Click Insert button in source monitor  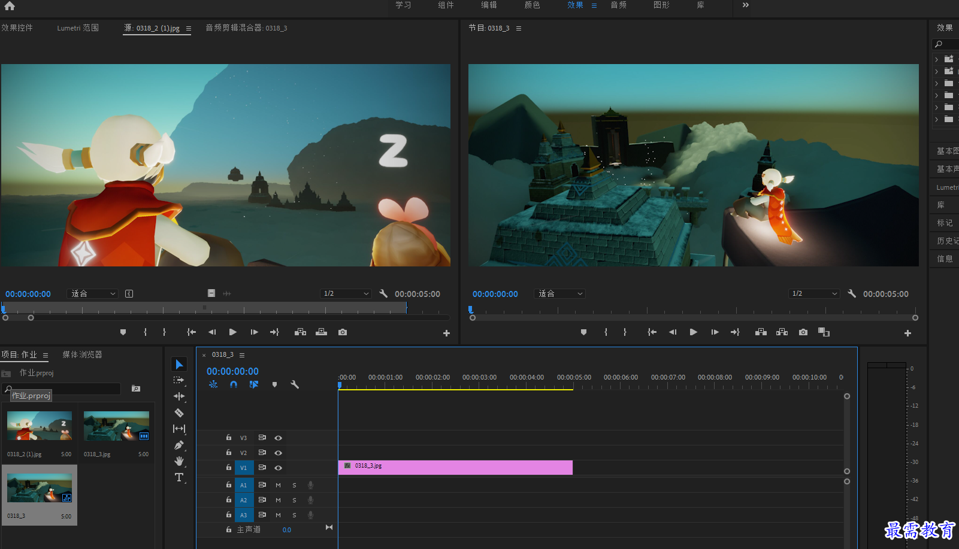301,332
